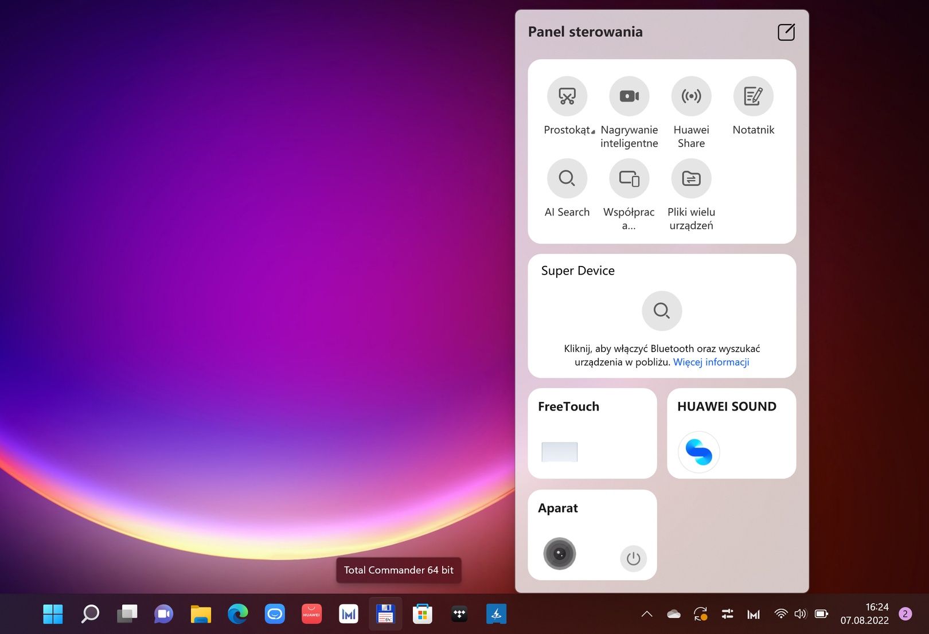Open Huawei Share
The height and width of the screenshot is (634, 929).
(x=691, y=96)
